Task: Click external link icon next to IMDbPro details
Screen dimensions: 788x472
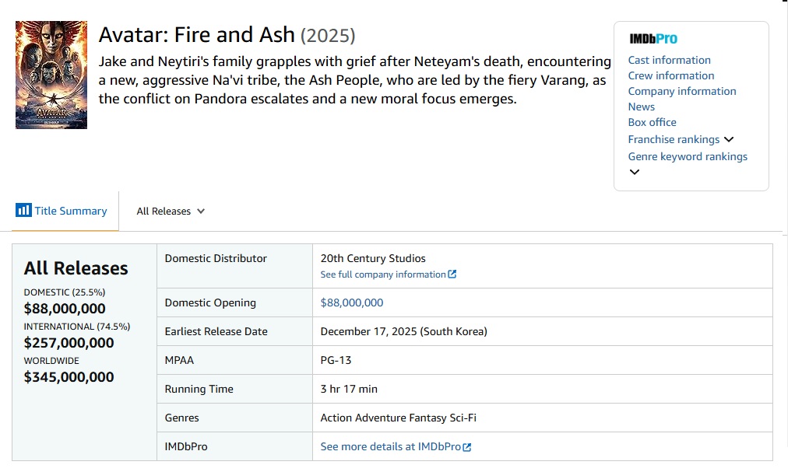Action: pos(467,447)
